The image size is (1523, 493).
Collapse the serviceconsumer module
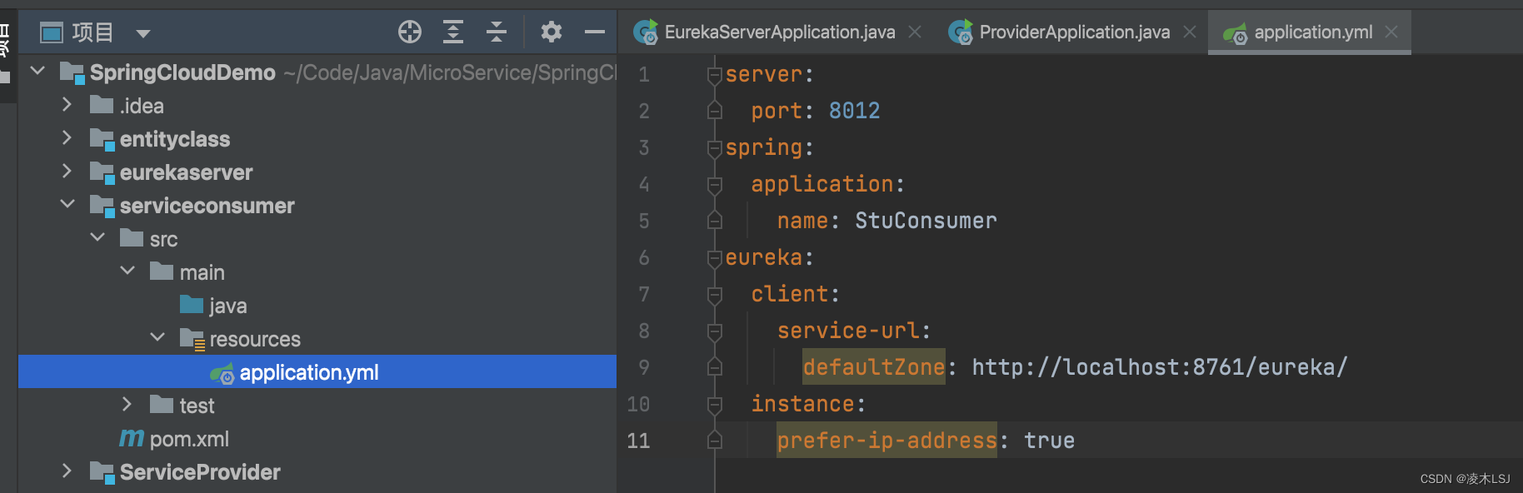point(67,204)
